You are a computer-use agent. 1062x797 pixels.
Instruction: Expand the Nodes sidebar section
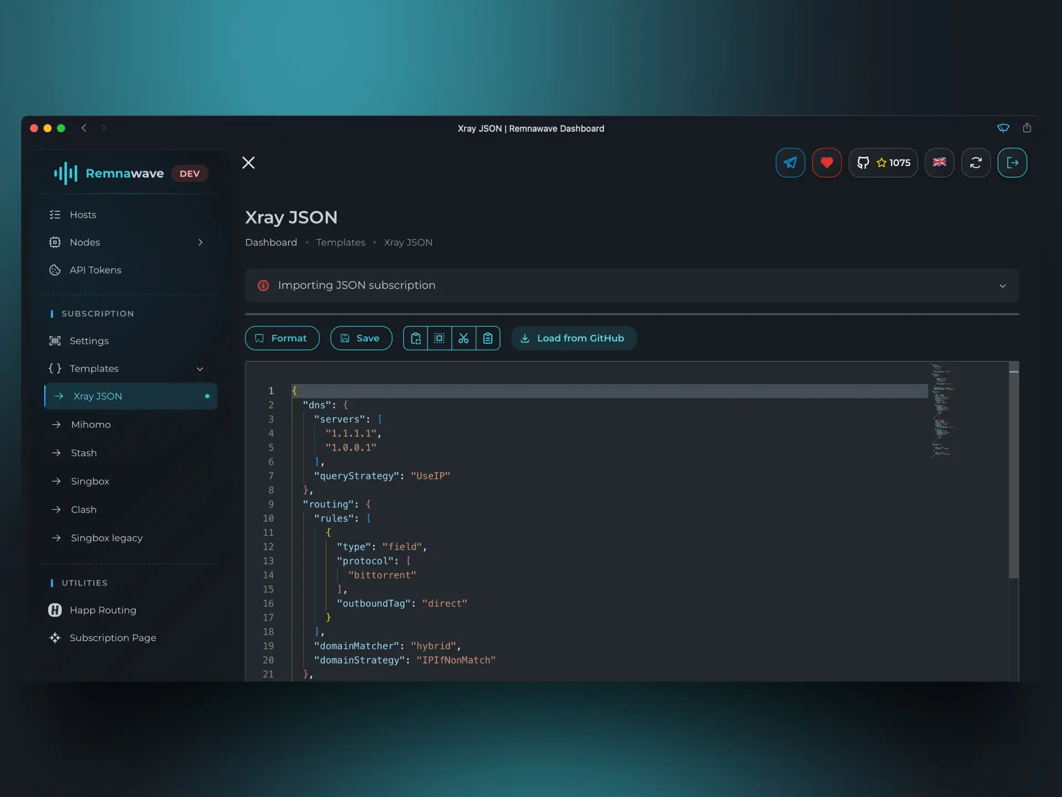pos(200,242)
